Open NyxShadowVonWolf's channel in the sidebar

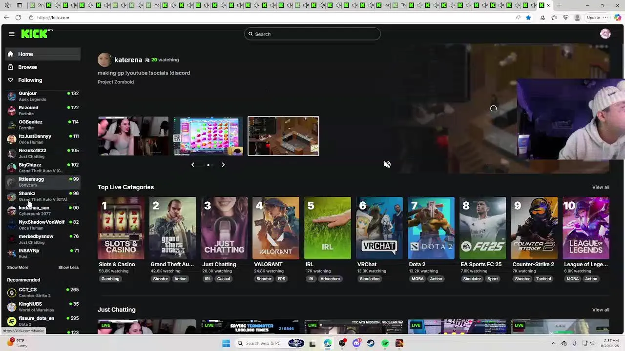click(43, 225)
